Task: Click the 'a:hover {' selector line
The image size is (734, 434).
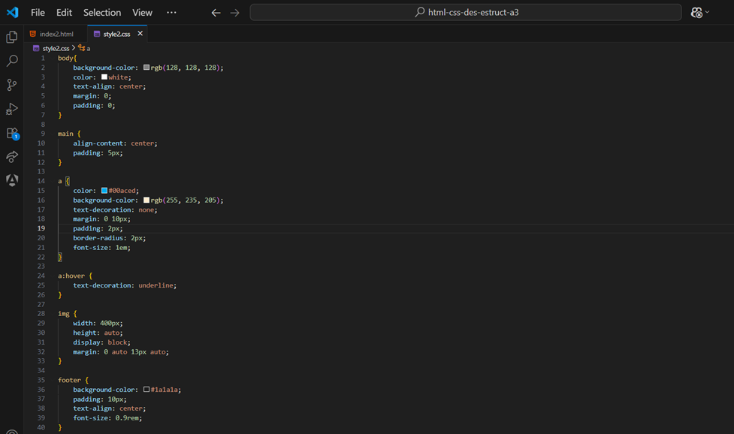Action: point(75,276)
